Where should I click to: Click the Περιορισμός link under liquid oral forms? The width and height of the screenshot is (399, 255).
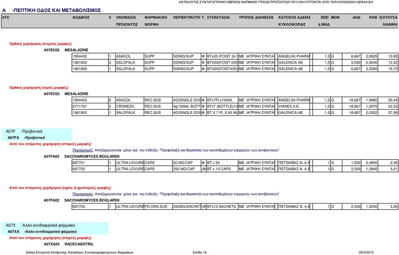pyautogui.click(x=83, y=194)
